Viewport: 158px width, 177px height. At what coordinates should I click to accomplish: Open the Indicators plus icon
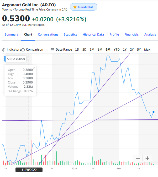coord(4,50)
